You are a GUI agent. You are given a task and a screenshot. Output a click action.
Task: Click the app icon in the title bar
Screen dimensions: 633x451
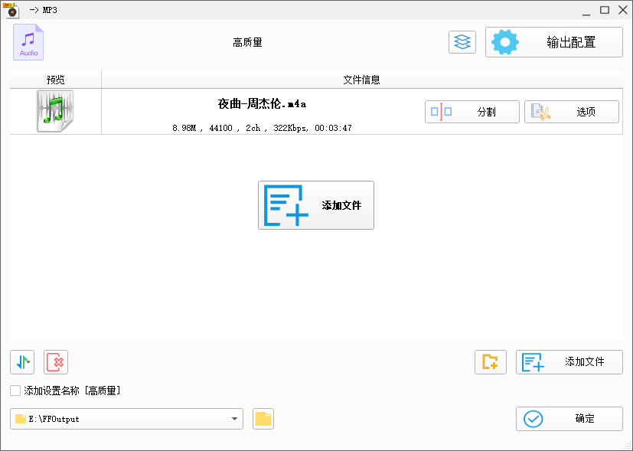coord(11,9)
